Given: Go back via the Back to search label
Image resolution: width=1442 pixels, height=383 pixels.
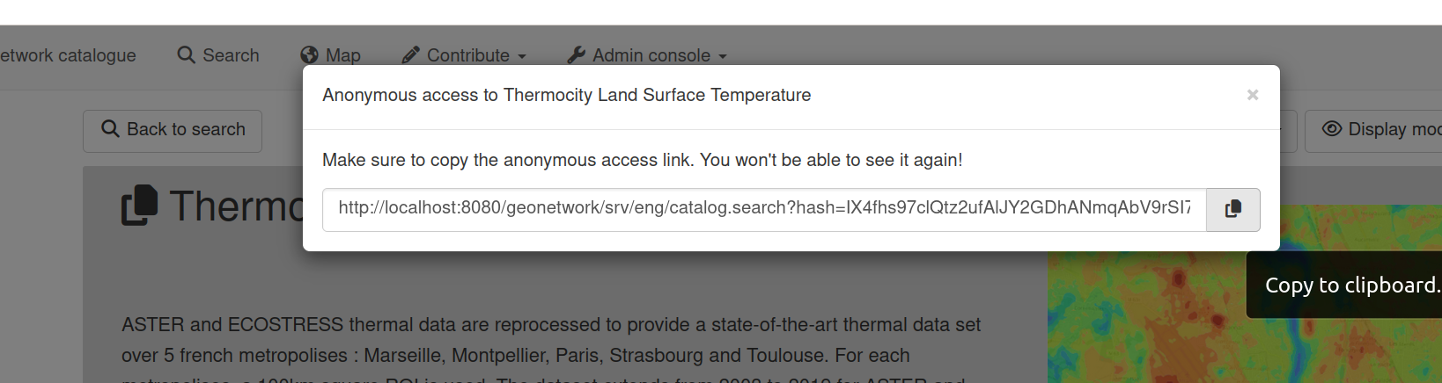Looking at the screenshot, I should pos(186,129).
